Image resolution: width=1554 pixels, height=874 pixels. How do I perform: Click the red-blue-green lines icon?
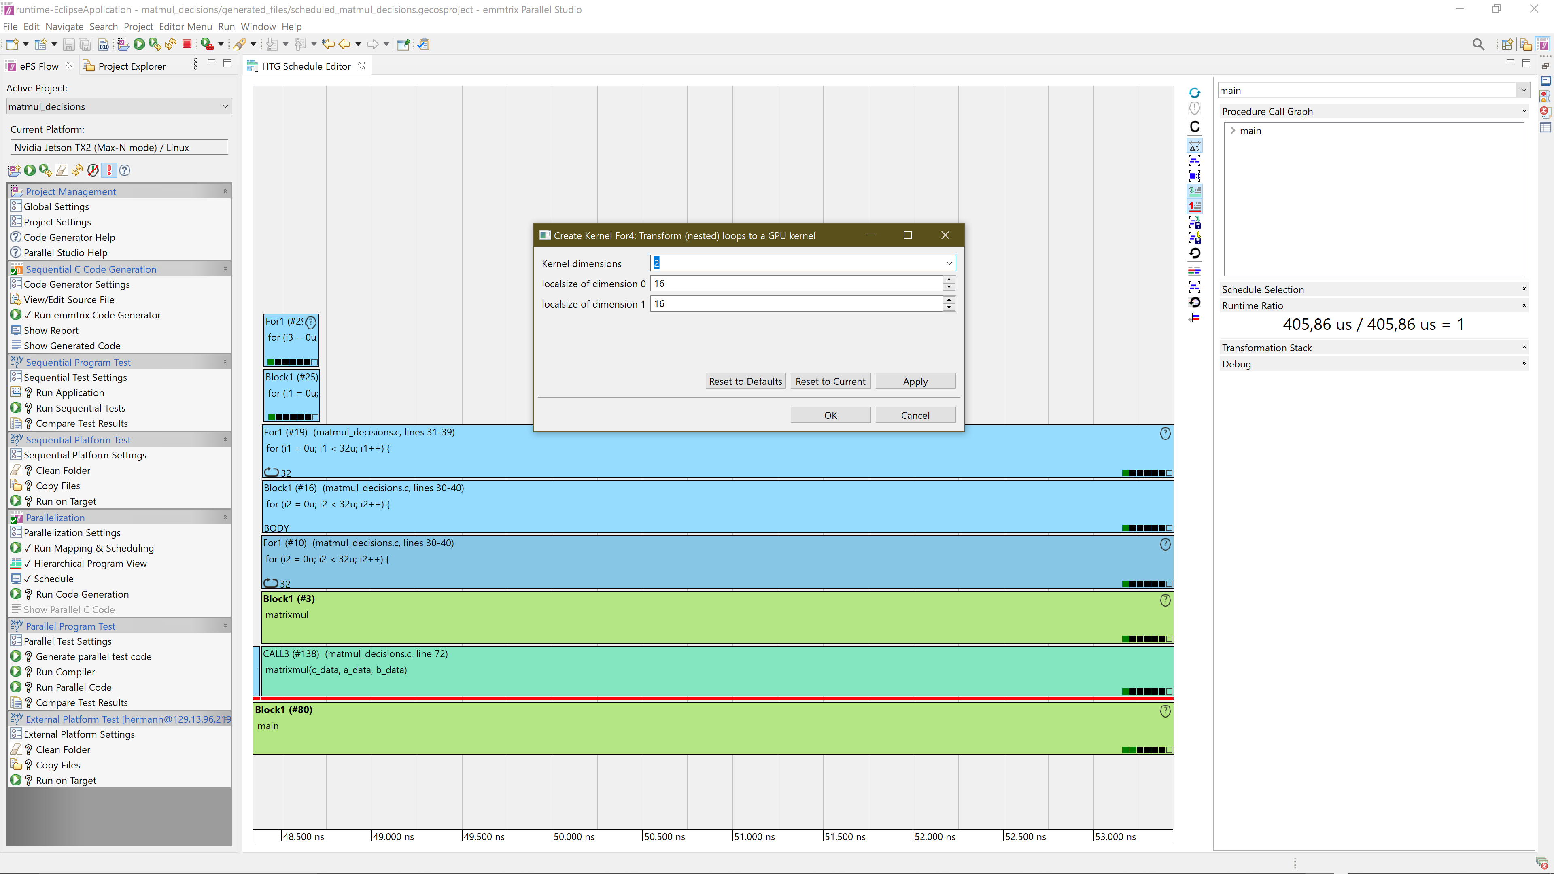coord(1195,271)
